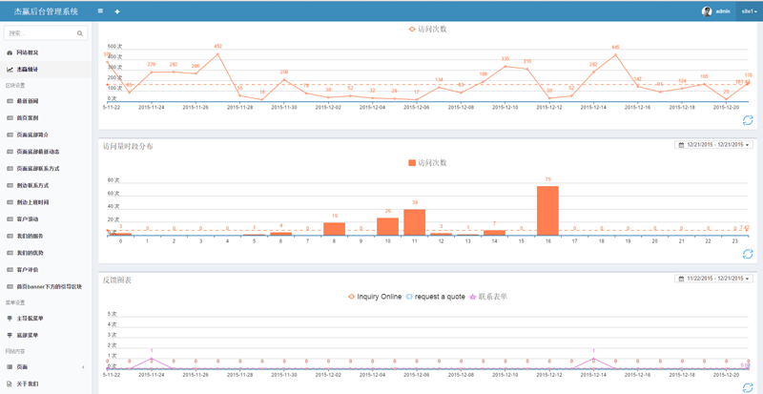Click the bar labeled 26 at hour 10

tap(388, 226)
